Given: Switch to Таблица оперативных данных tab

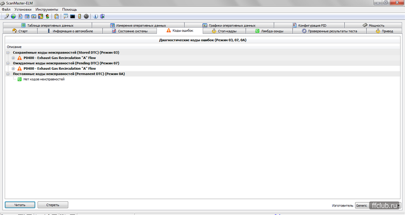Looking at the screenshot, I should 48,25.
